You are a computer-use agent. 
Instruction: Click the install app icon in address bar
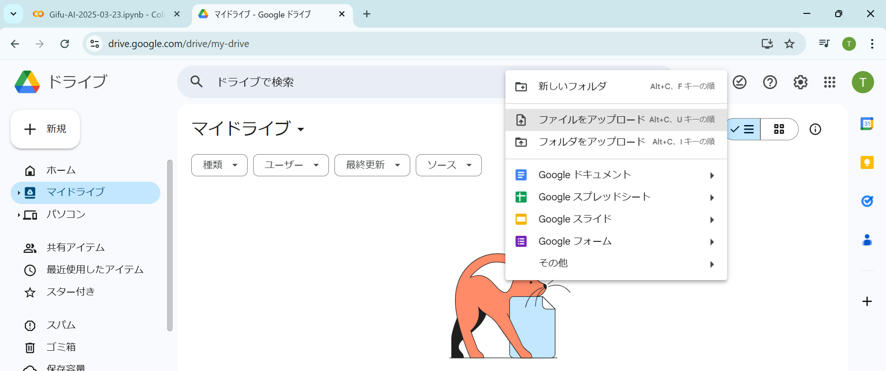(767, 44)
